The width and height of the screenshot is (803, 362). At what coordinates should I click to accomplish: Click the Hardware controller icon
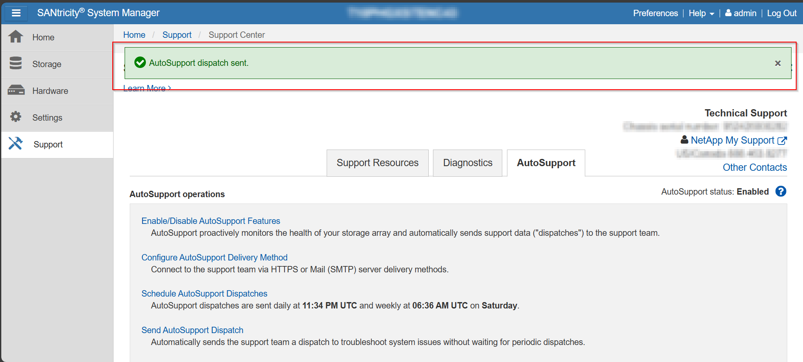click(16, 90)
